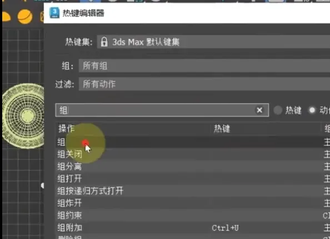Select the 组关闭 action row

tap(193, 154)
